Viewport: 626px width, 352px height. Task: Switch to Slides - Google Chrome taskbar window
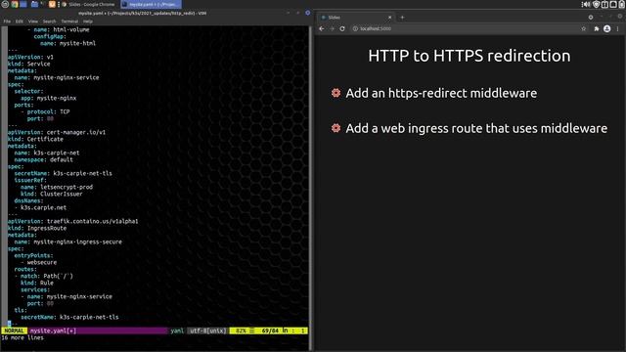click(89, 4)
